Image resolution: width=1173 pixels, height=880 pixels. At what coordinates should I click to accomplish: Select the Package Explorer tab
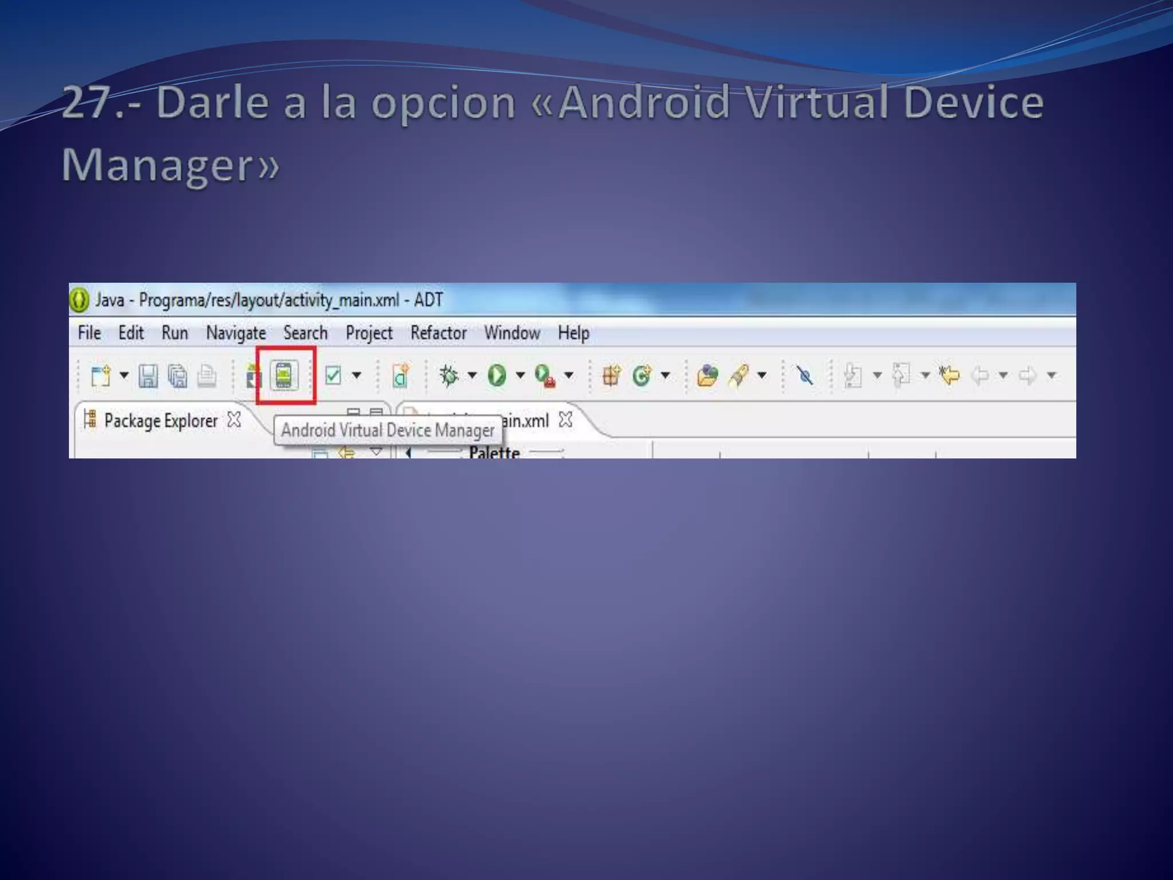pyautogui.click(x=160, y=421)
